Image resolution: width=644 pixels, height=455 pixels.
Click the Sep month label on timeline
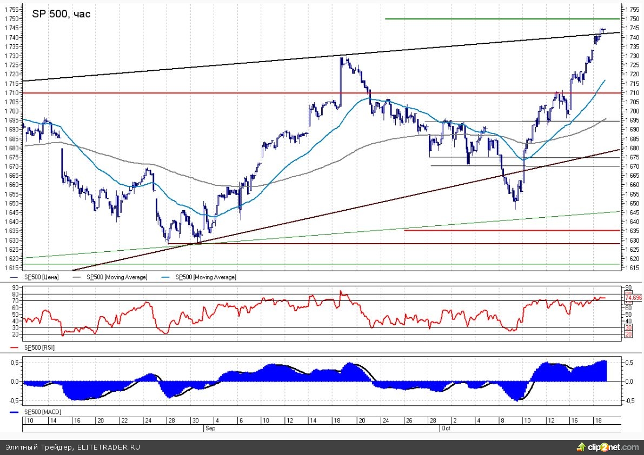pyautogui.click(x=210, y=427)
